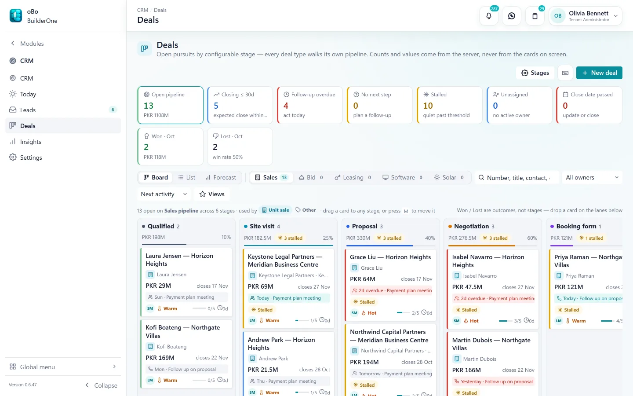The image size is (633, 396).
Task: Switch to List view
Action: (186, 177)
